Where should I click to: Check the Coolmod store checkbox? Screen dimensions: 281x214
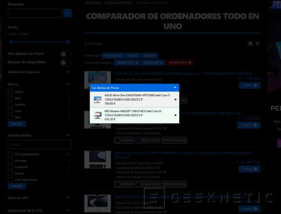10,167
